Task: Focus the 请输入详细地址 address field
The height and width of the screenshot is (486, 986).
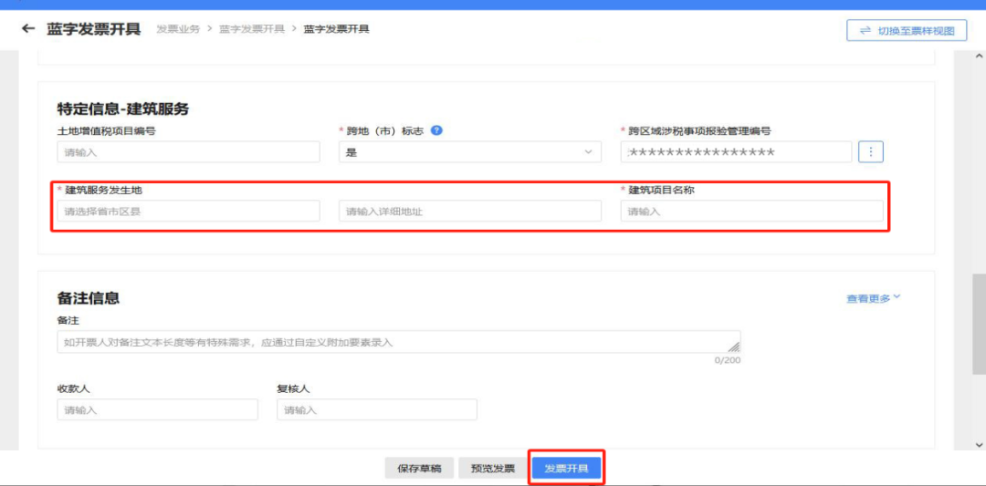Action: 470,212
